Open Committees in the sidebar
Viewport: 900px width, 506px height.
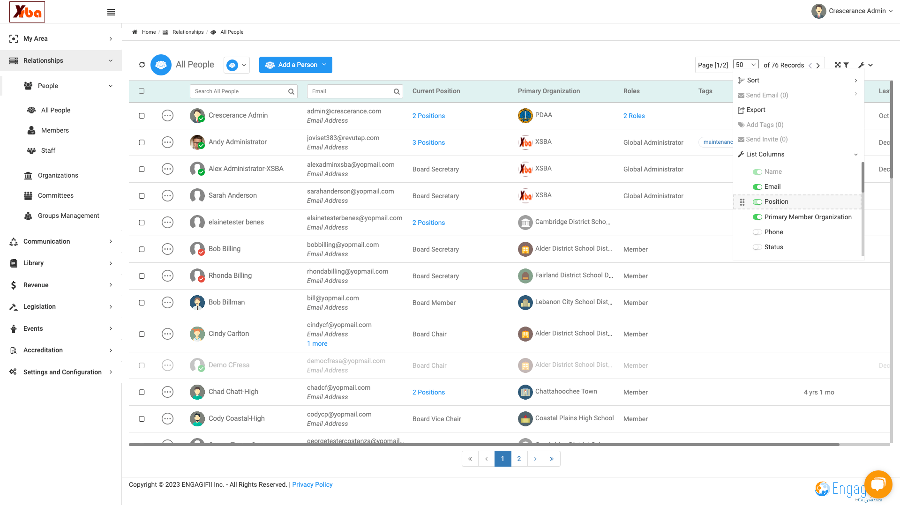pos(55,195)
